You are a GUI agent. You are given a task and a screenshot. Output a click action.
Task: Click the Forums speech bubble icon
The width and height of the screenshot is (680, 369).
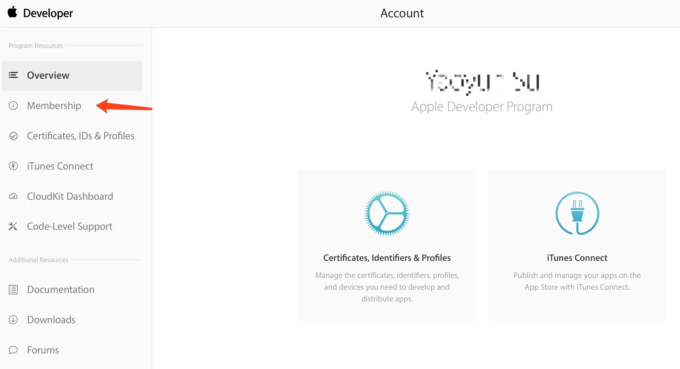13,350
